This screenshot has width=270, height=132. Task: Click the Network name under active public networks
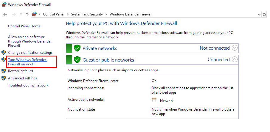pyautogui.click(x=167, y=101)
